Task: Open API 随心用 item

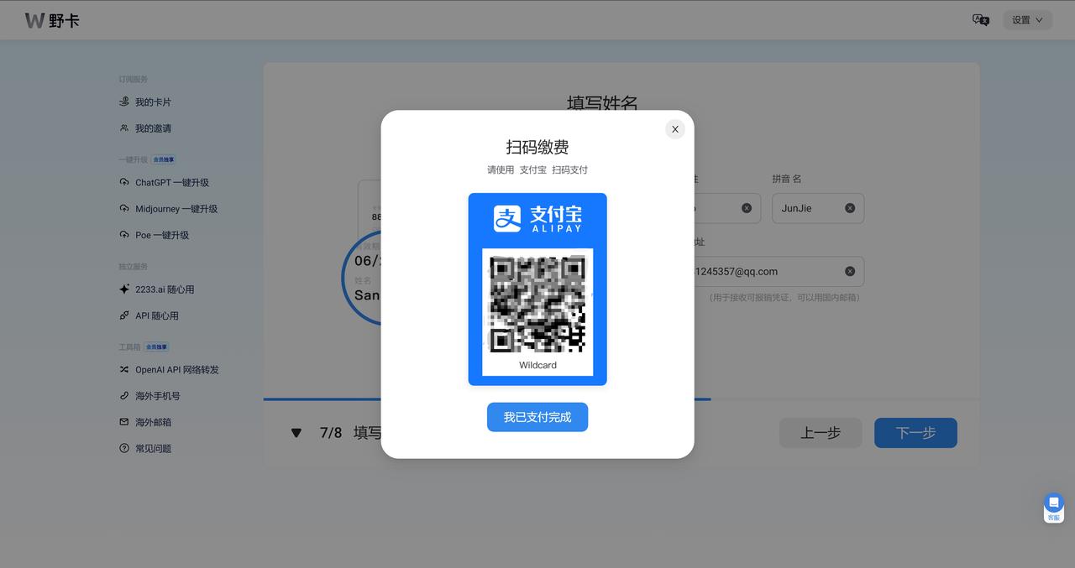Action: point(156,315)
